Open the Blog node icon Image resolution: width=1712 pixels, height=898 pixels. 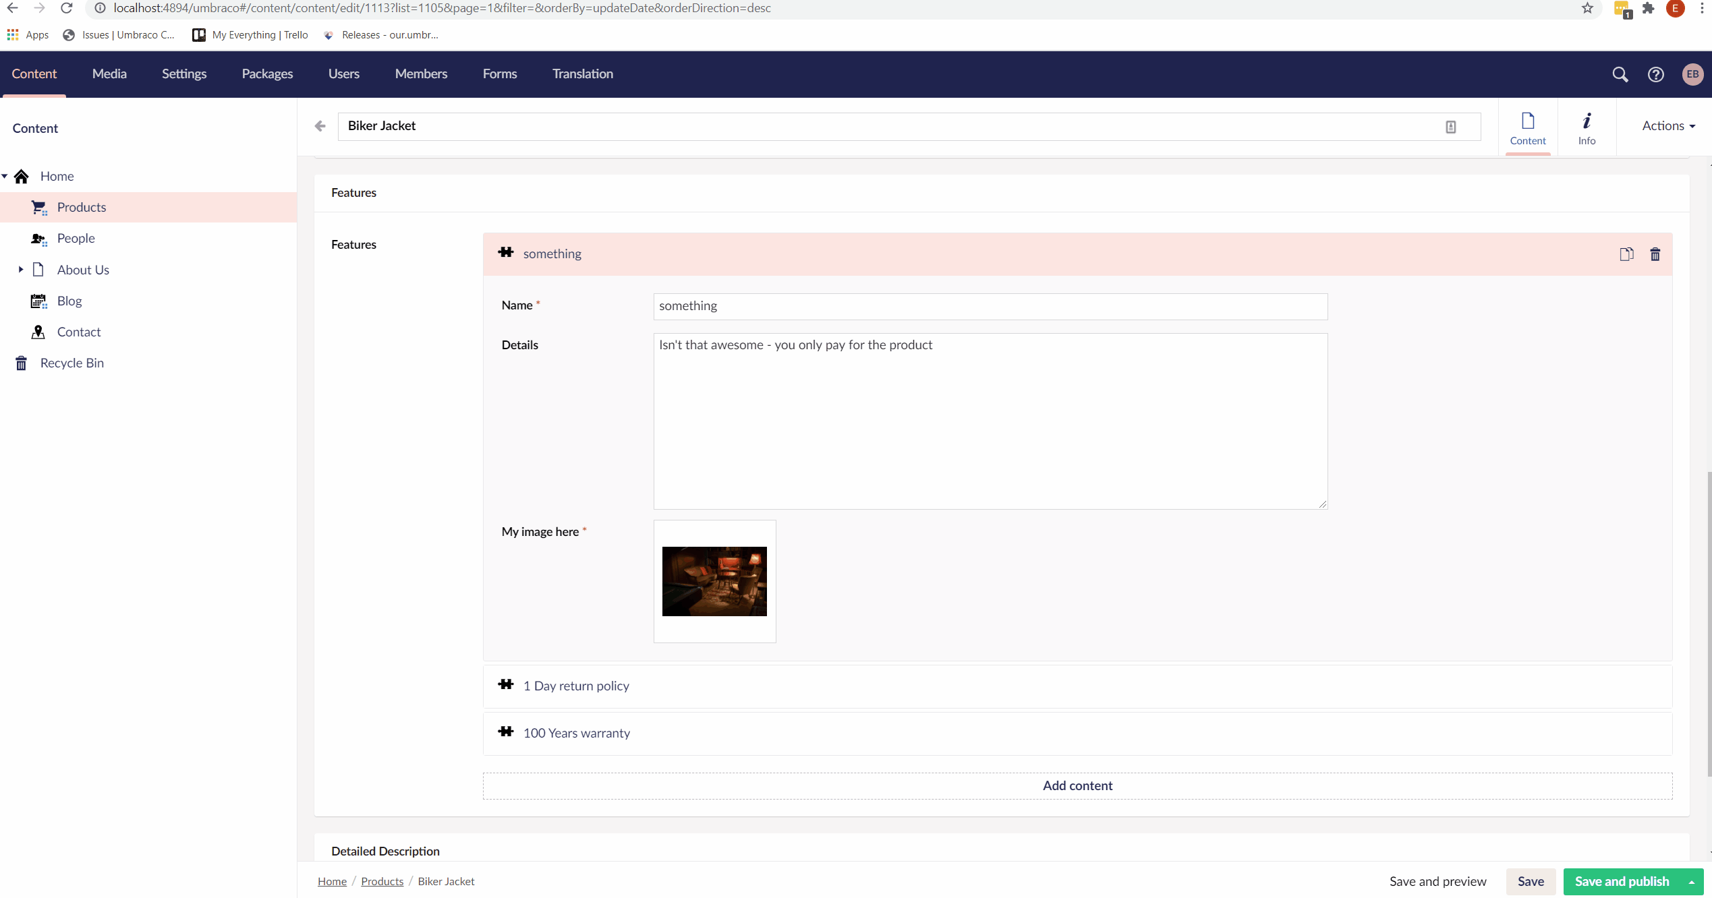(39, 301)
